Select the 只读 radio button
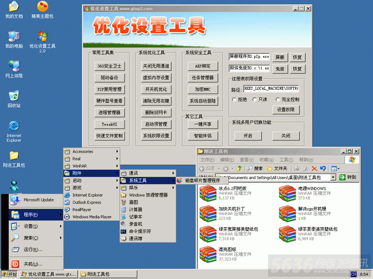This screenshot has width=373, height=279. (x=255, y=100)
